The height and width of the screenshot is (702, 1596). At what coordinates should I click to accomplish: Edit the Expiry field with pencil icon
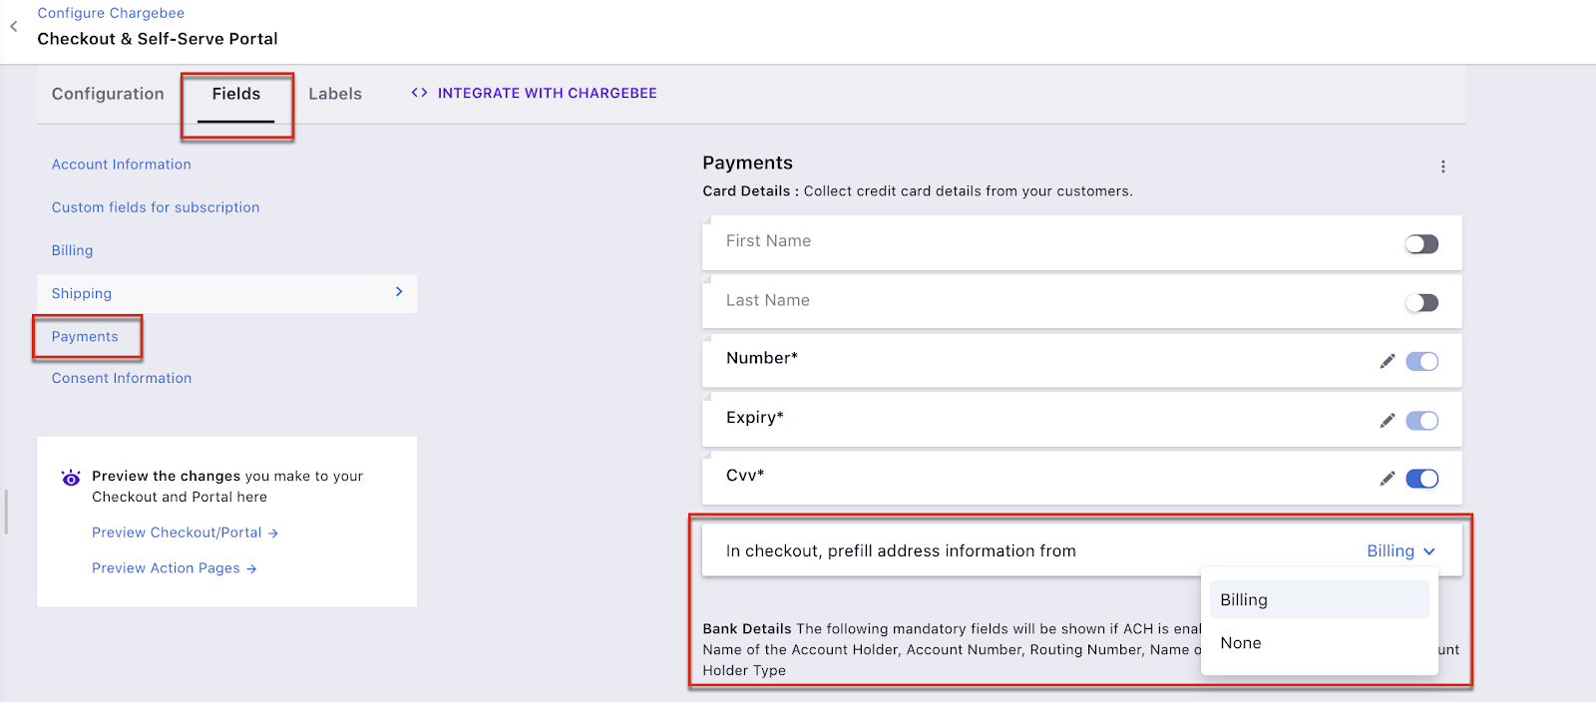[1387, 421]
